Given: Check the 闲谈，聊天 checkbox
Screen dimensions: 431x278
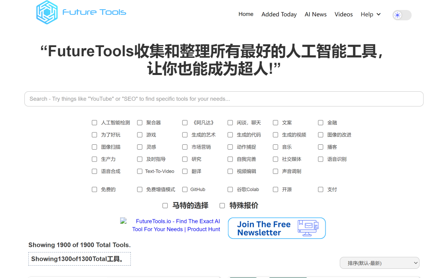Looking at the screenshot, I should coord(230,122).
